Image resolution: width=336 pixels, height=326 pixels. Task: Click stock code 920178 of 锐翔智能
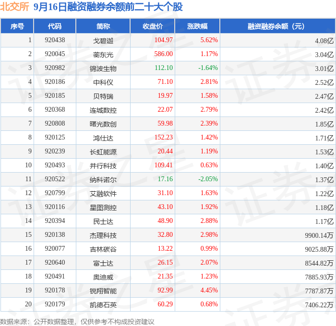click(x=55, y=290)
